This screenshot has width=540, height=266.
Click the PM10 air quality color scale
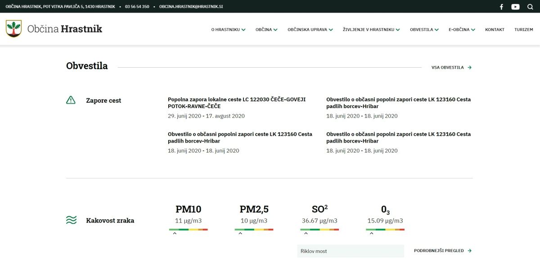188,230
